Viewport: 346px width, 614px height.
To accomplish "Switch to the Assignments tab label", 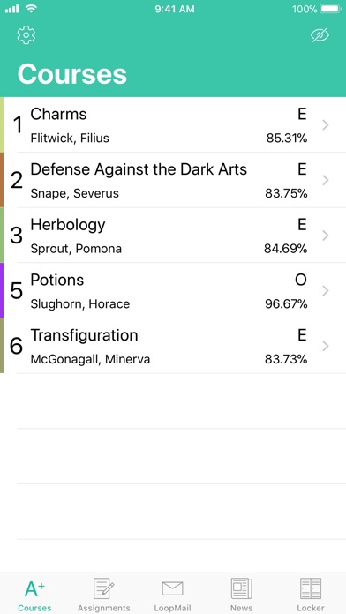I will click(x=104, y=608).
